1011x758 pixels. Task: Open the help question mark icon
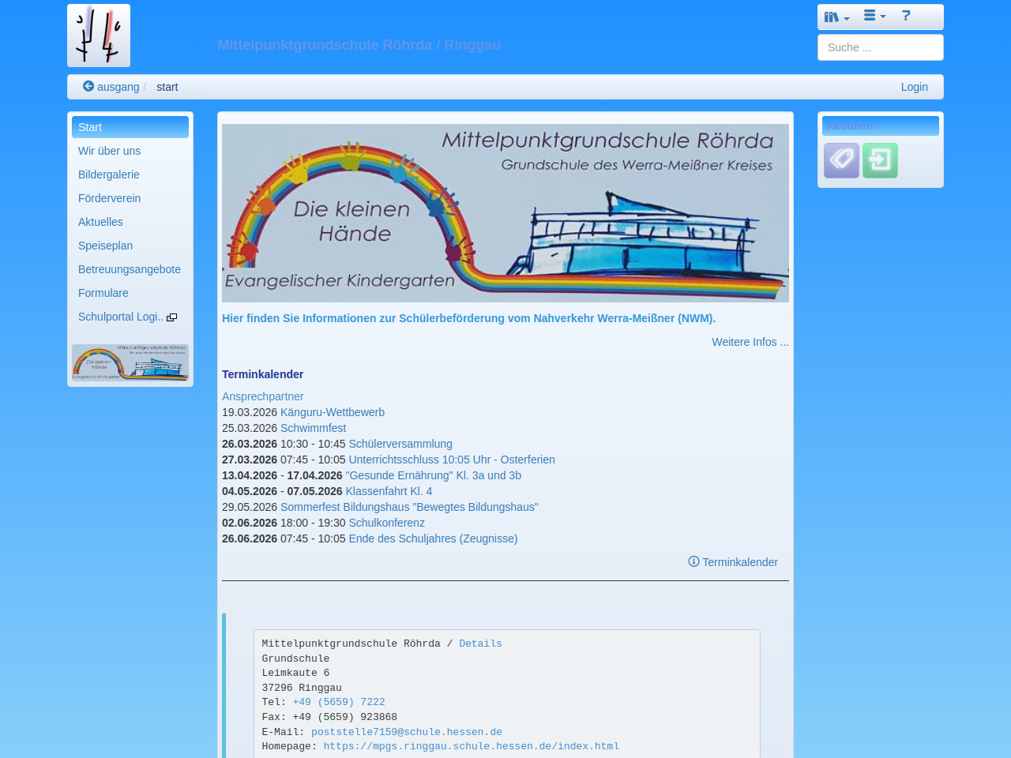tap(906, 16)
